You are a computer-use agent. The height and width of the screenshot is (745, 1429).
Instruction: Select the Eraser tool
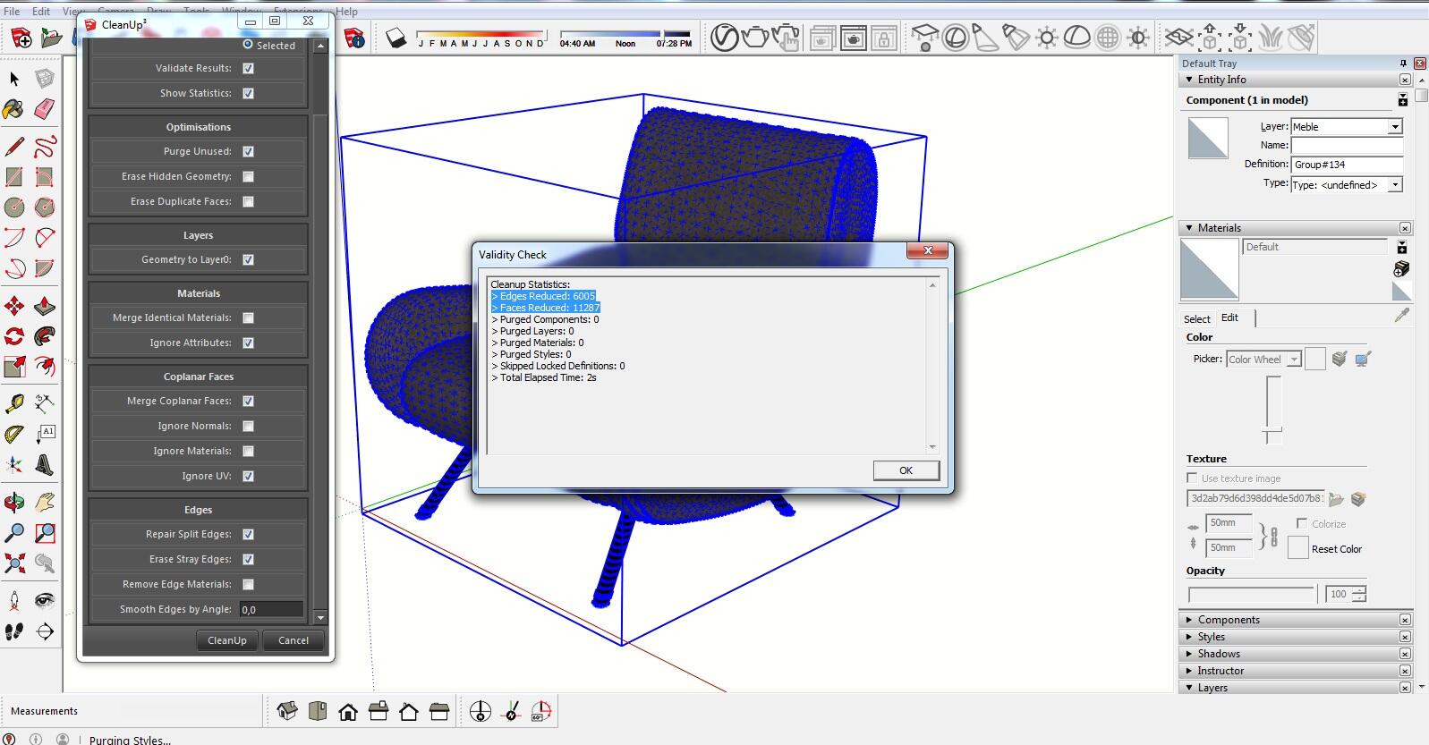point(44,109)
